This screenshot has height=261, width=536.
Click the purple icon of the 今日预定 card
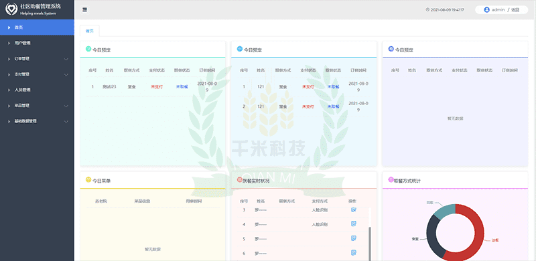click(391, 50)
